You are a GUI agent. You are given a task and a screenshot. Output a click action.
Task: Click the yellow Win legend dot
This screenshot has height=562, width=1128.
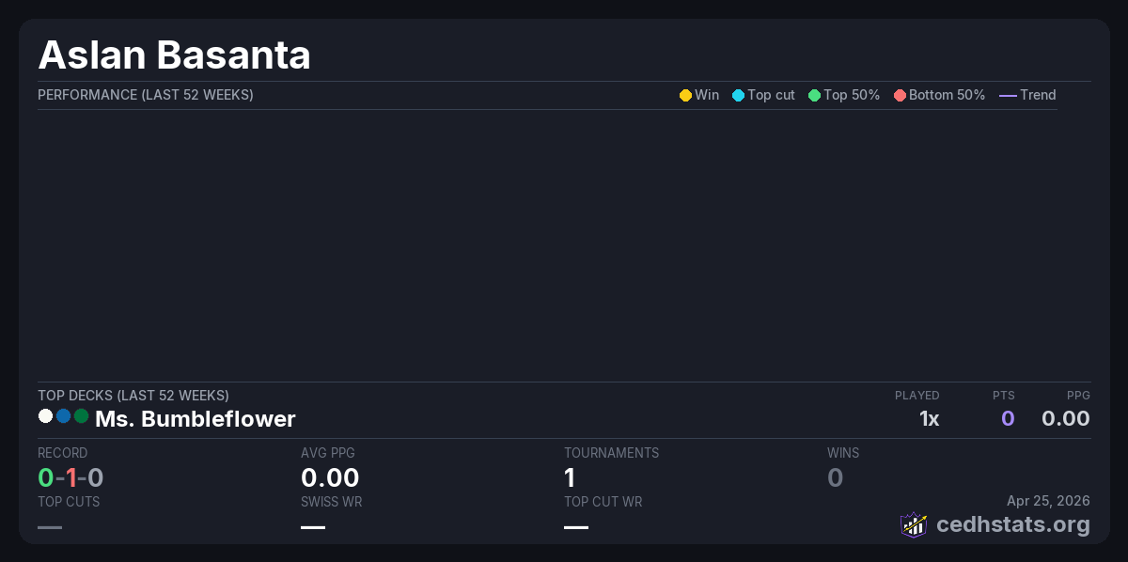(x=685, y=95)
